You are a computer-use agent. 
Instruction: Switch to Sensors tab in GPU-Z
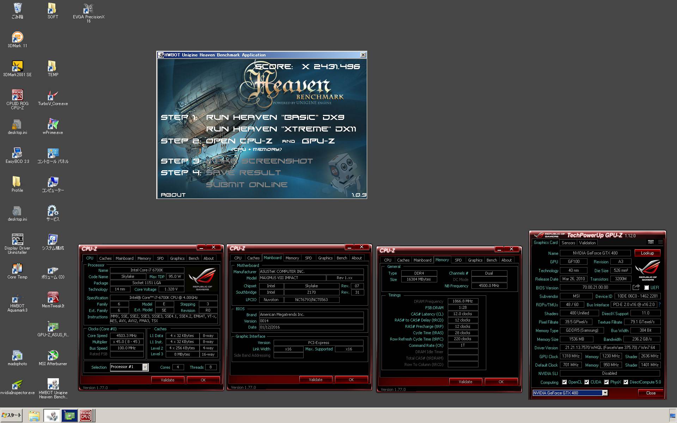(568, 243)
